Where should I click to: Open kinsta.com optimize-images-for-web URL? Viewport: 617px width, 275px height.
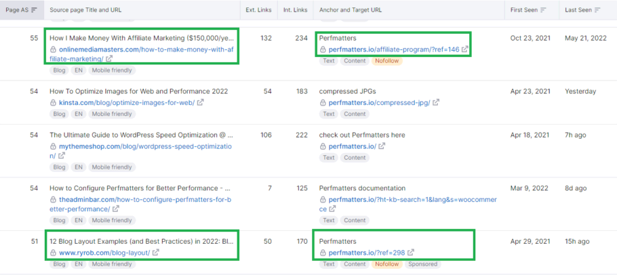pos(127,102)
